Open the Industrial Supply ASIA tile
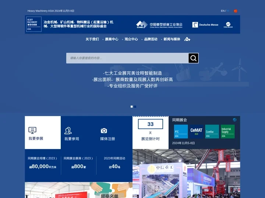This screenshot has width=265, height=198. pyautogui.click(x=228, y=132)
